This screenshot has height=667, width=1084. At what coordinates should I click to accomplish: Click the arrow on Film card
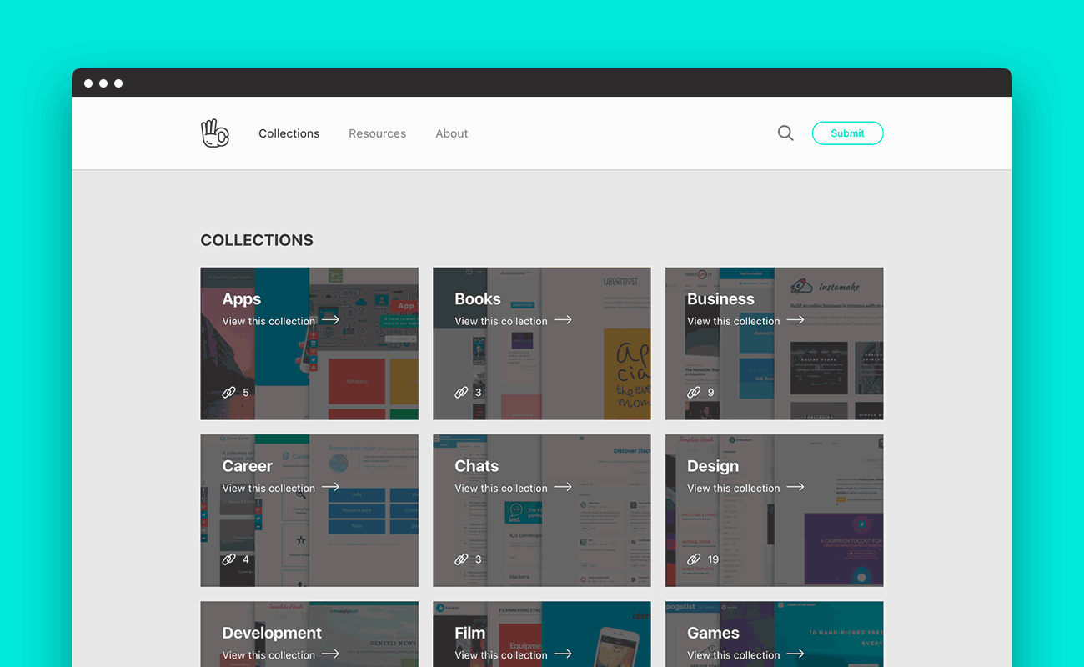click(x=563, y=654)
